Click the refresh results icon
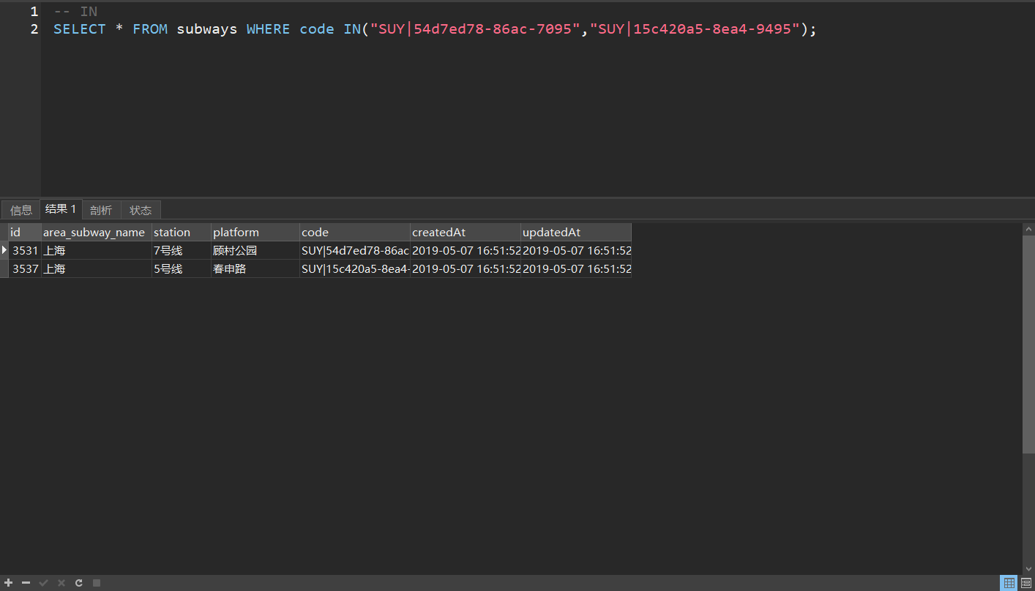This screenshot has height=591, width=1035. pyautogui.click(x=79, y=583)
